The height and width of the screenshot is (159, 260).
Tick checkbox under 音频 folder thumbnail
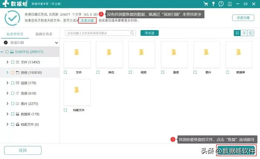click(x=163, y=72)
